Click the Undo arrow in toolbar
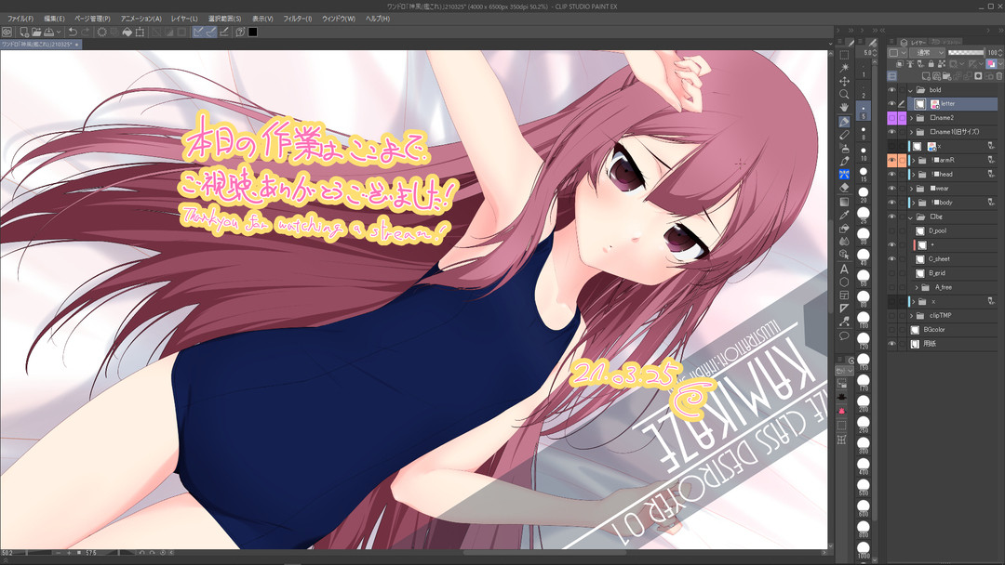 click(x=72, y=32)
